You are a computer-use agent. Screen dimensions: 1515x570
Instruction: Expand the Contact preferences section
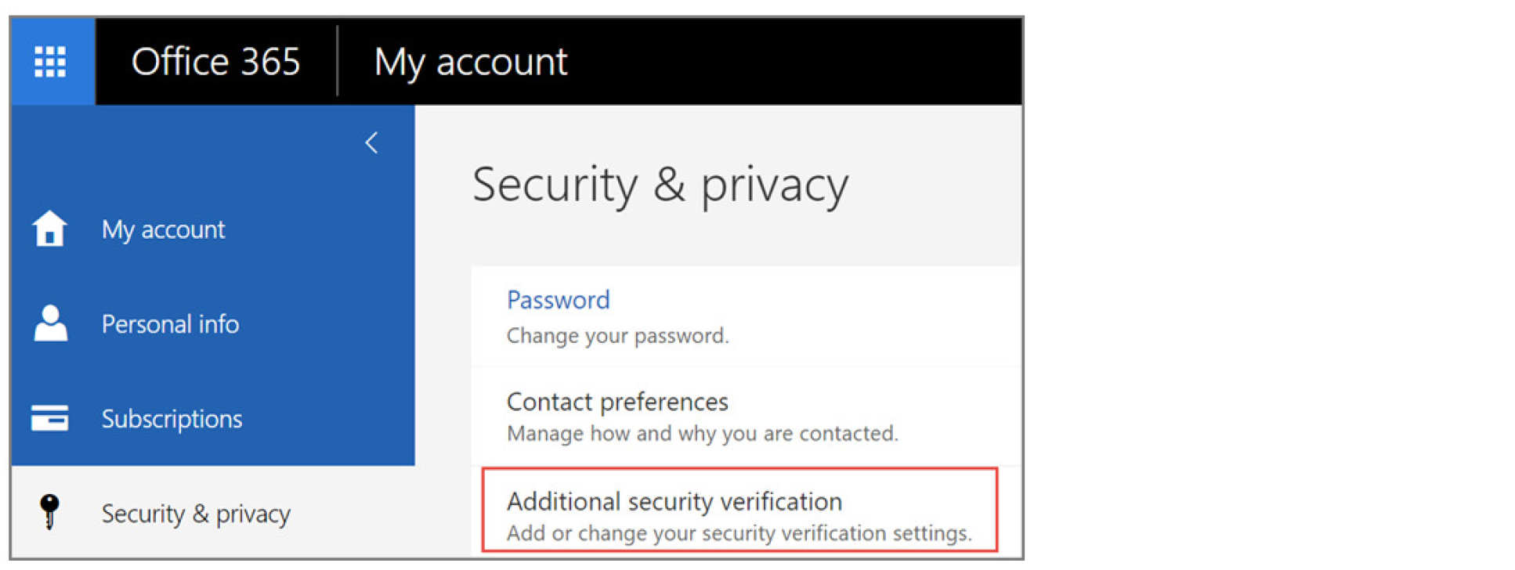pyautogui.click(x=617, y=402)
